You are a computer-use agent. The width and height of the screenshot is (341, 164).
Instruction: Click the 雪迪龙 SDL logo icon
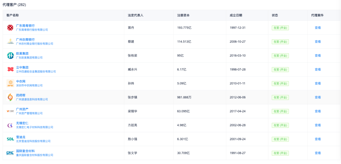pyautogui.click(x=10, y=139)
